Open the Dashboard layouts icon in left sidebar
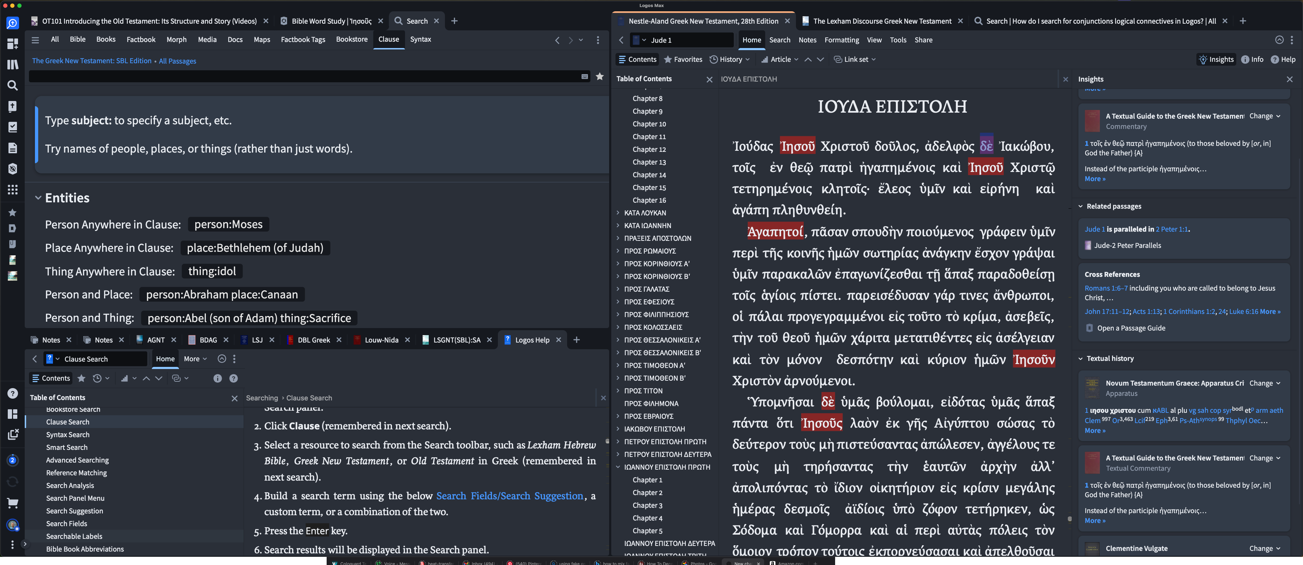1303x565 pixels. coord(13,43)
